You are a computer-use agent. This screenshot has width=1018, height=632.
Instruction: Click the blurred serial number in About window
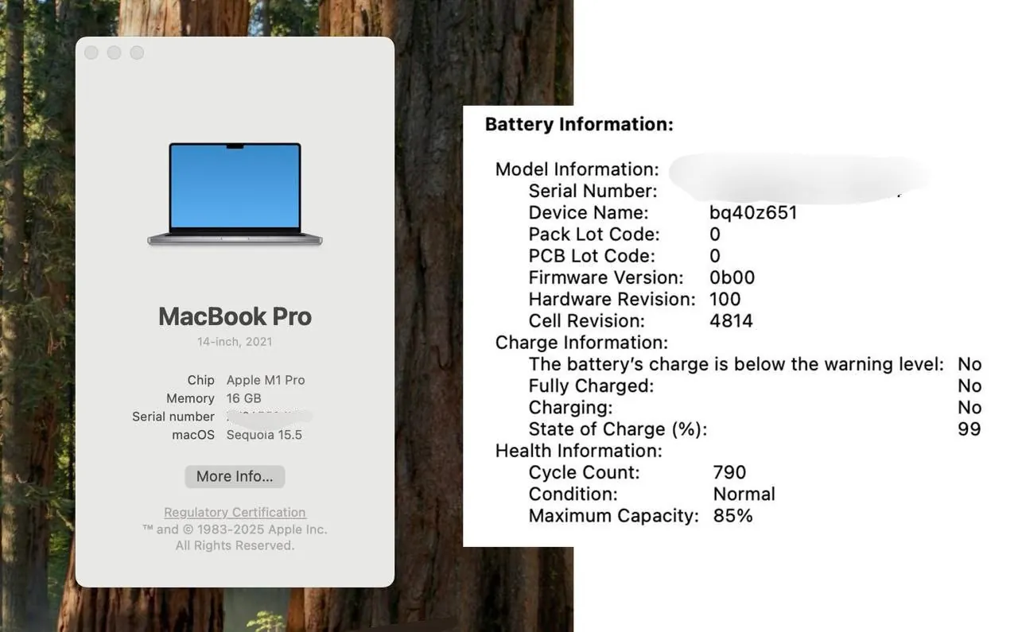(x=269, y=416)
